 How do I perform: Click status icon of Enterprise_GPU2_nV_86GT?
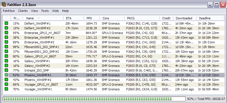6,33
